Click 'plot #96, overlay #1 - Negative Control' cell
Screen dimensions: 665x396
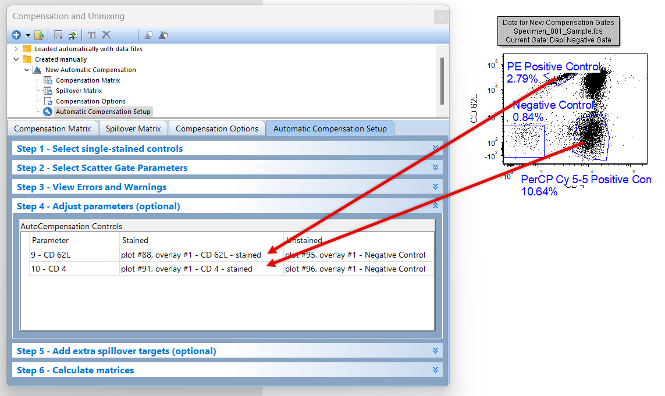(359, 269)
